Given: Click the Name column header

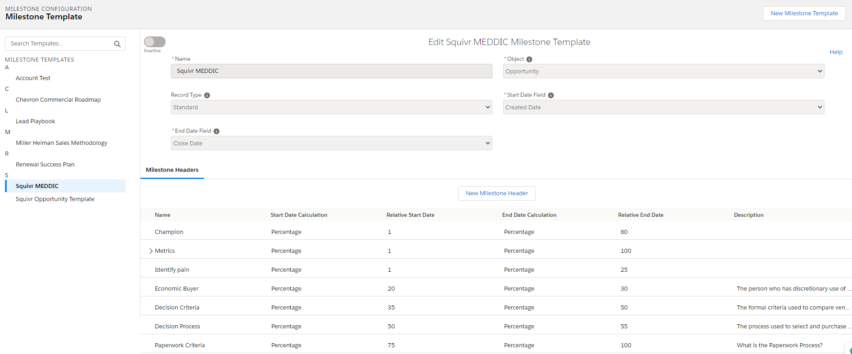Looking at the screenshot, I should [162, 215].
